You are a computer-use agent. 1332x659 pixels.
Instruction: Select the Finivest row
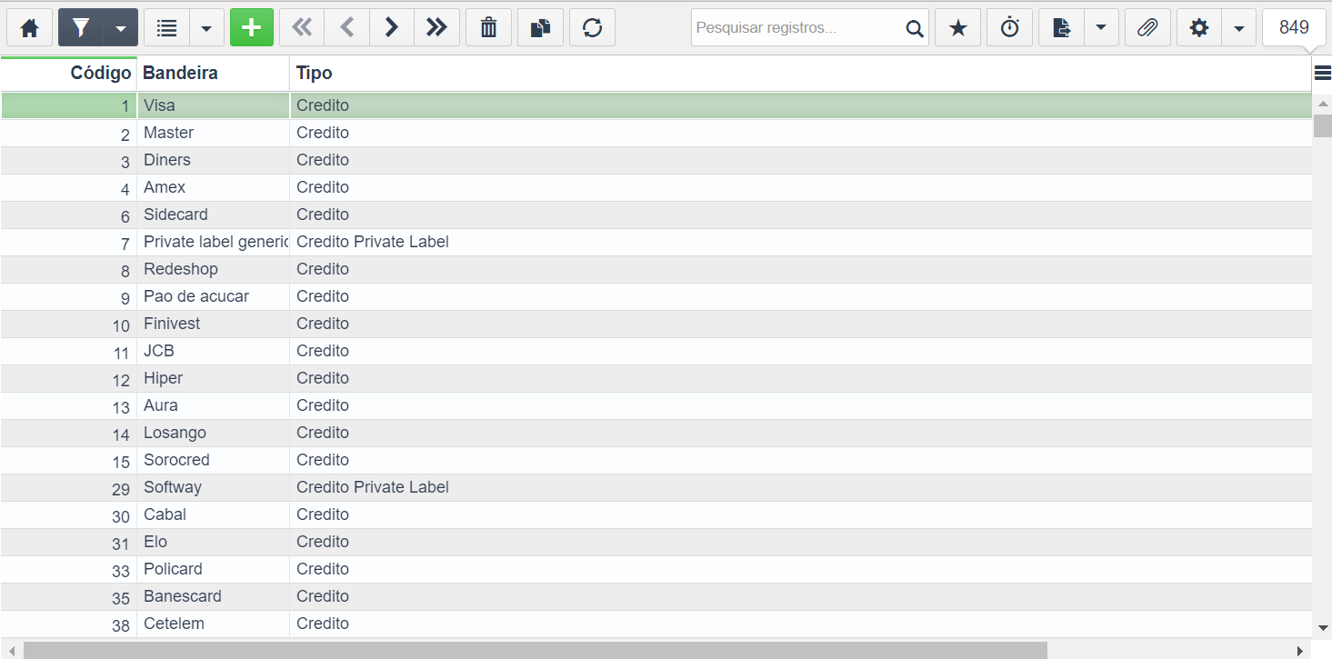(656, 324)
